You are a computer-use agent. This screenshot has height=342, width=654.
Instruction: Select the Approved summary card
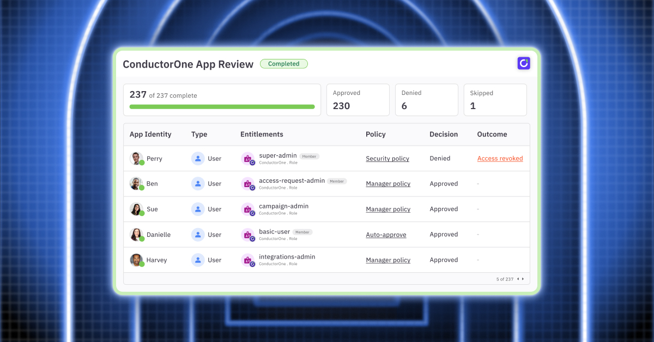(x=358, y=100)
